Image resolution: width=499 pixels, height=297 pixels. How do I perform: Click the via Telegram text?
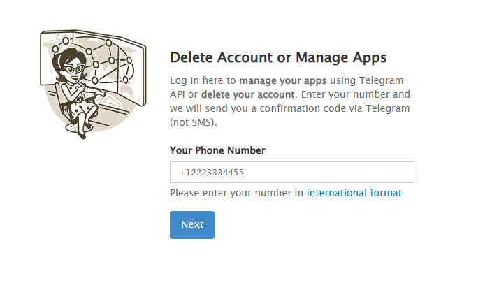tap(378, 108)
